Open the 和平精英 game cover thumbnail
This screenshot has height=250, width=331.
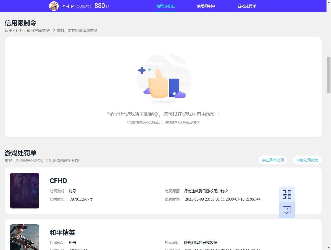pos(25,237)
